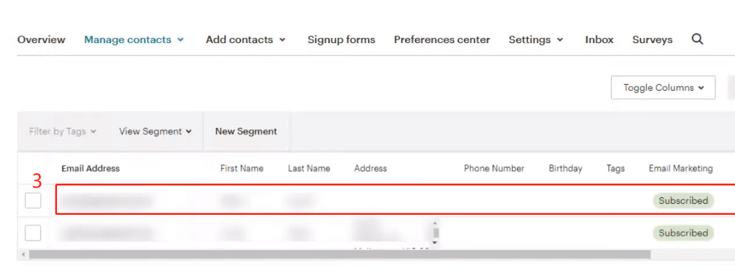Open the Toggle Columns dropdown
This screenshot has height=269, width=735.
(663, 87)
